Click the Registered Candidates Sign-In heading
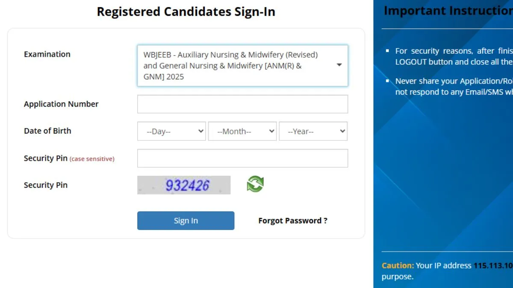The width and height of the screenshot is (513, 288). pyautogui.click(x=186, y=12)
